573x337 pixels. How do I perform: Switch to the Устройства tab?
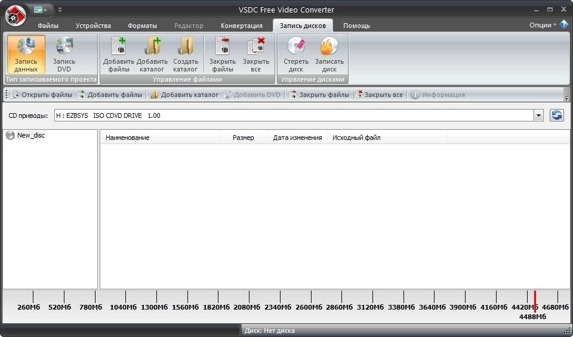coord(93,26)
